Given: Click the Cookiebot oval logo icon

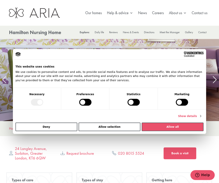Looking at the screenshot, I should click(18, 54).
